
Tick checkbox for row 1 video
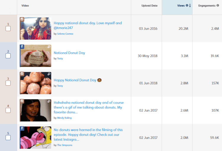click(8, 29)
